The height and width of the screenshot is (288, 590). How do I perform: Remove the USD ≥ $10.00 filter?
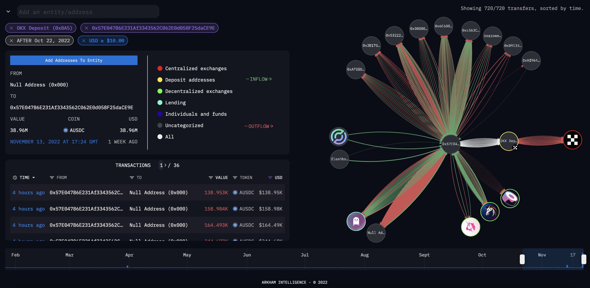click(x=84, y=41)
